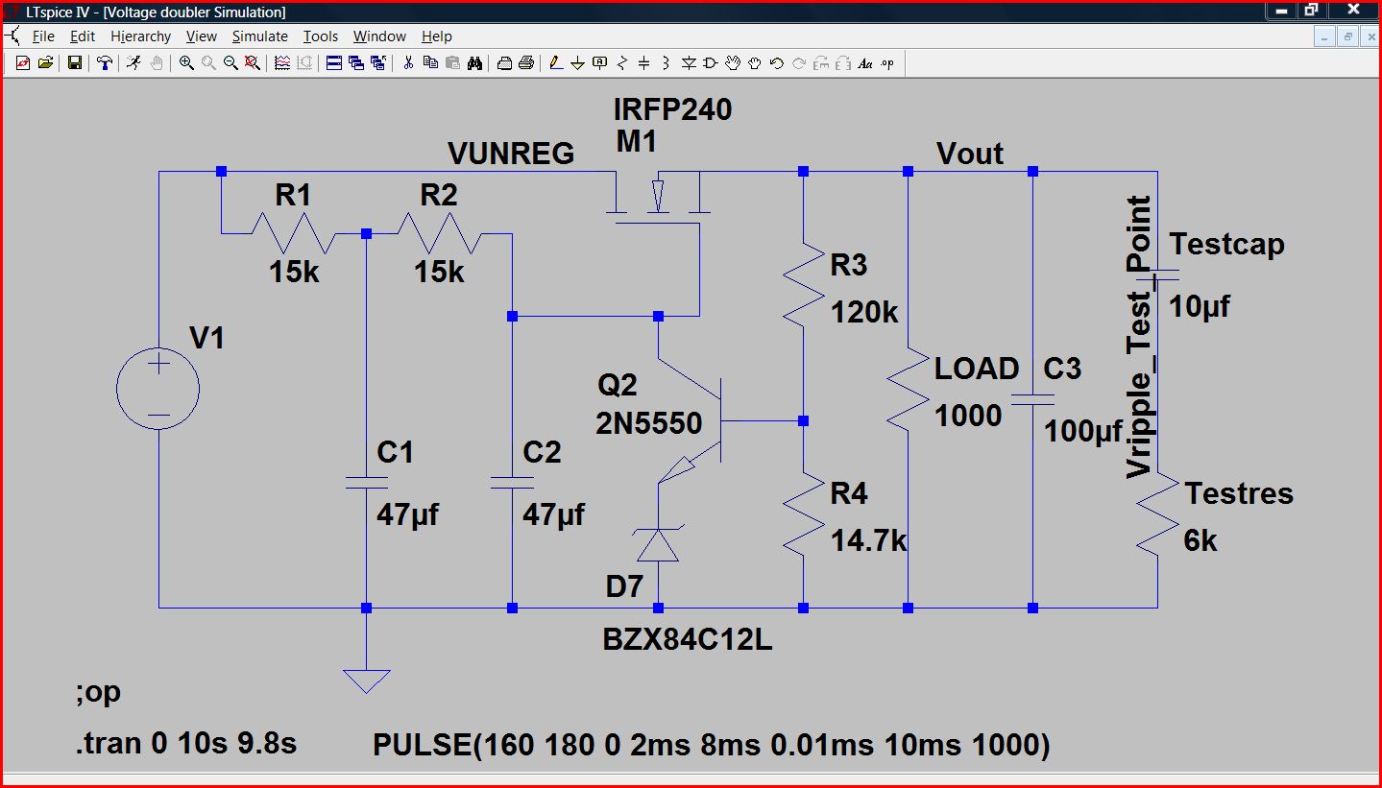Open the View menu
Image resolution: width=1382 pixels, height=788 pixels.
202,36
